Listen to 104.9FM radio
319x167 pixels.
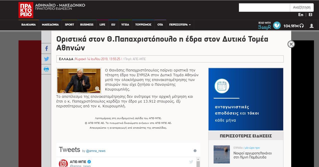tap(293, 26)
